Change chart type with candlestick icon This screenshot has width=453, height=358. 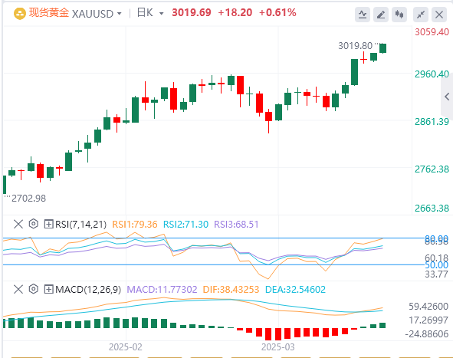point(399,14)
